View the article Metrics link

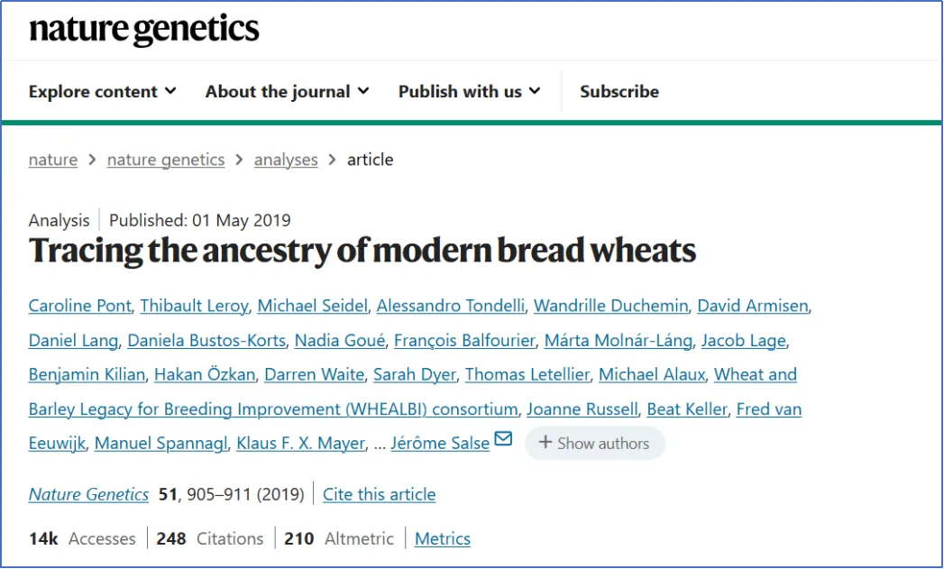[x=443, y=538]
